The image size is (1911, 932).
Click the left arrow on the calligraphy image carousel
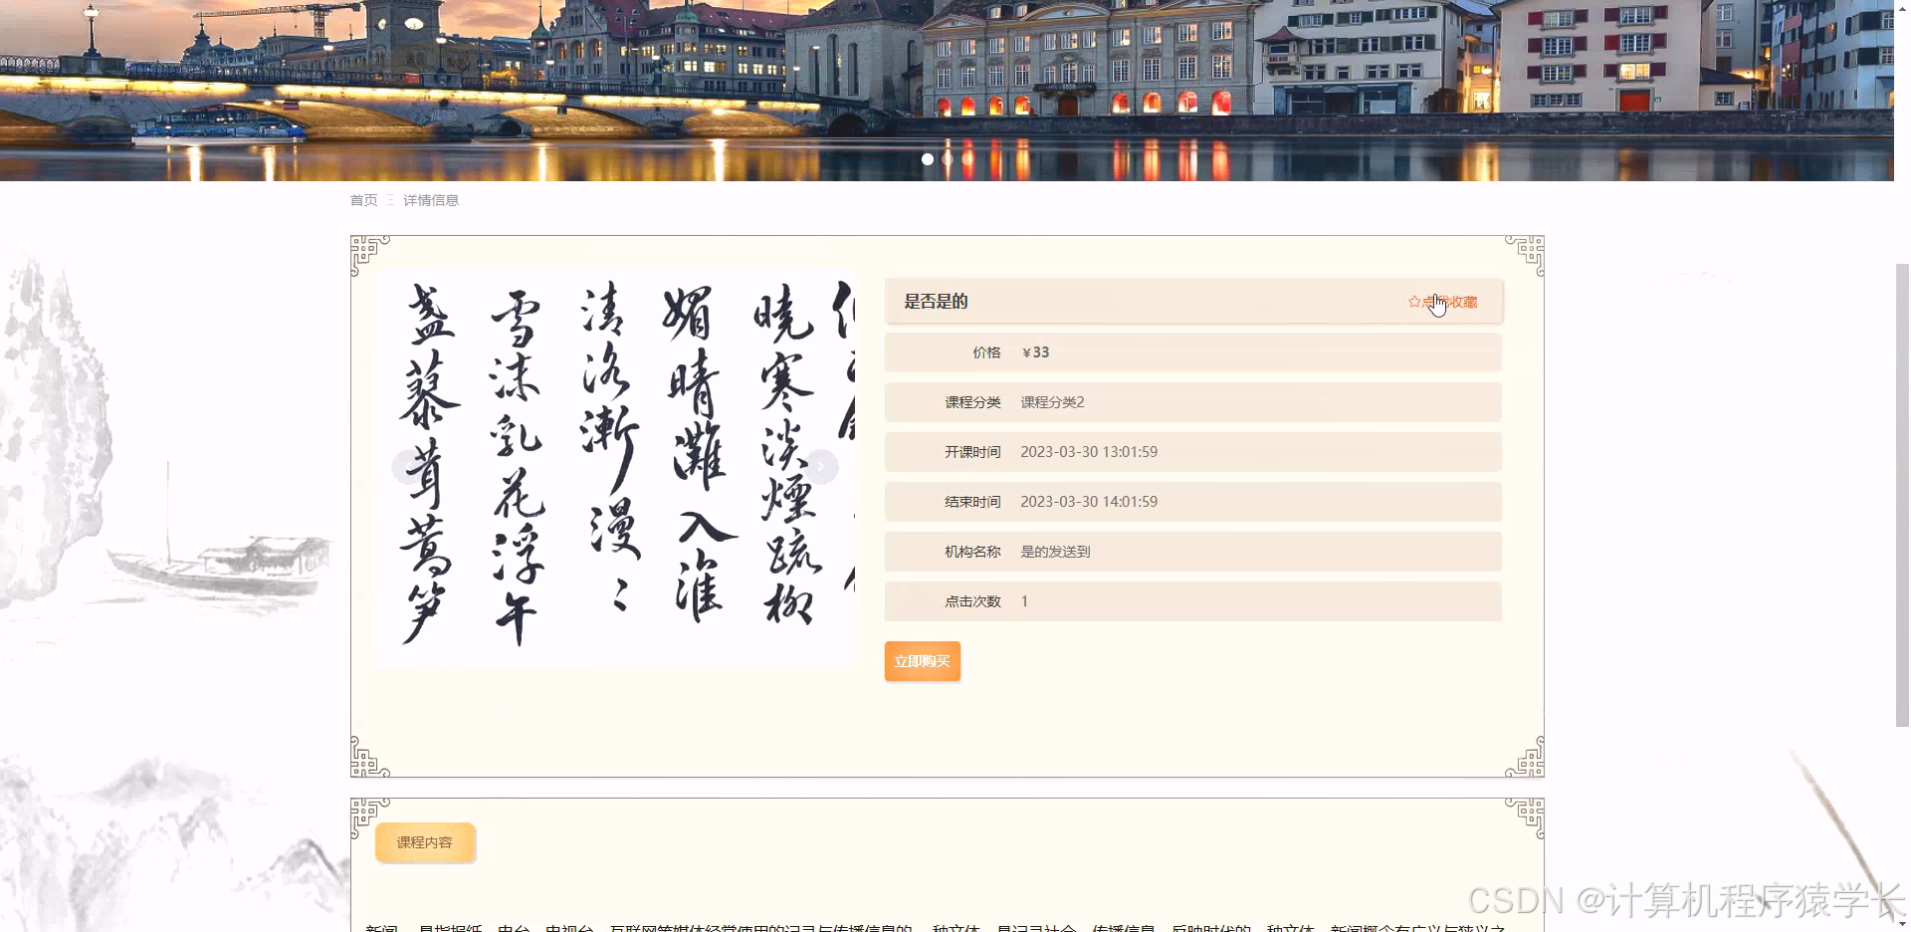408,465
